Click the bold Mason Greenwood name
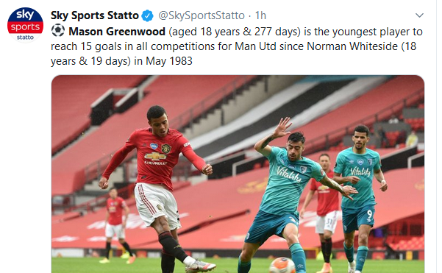Image resolution: width=442 pixels, height=273 pixels. [117, 32]
